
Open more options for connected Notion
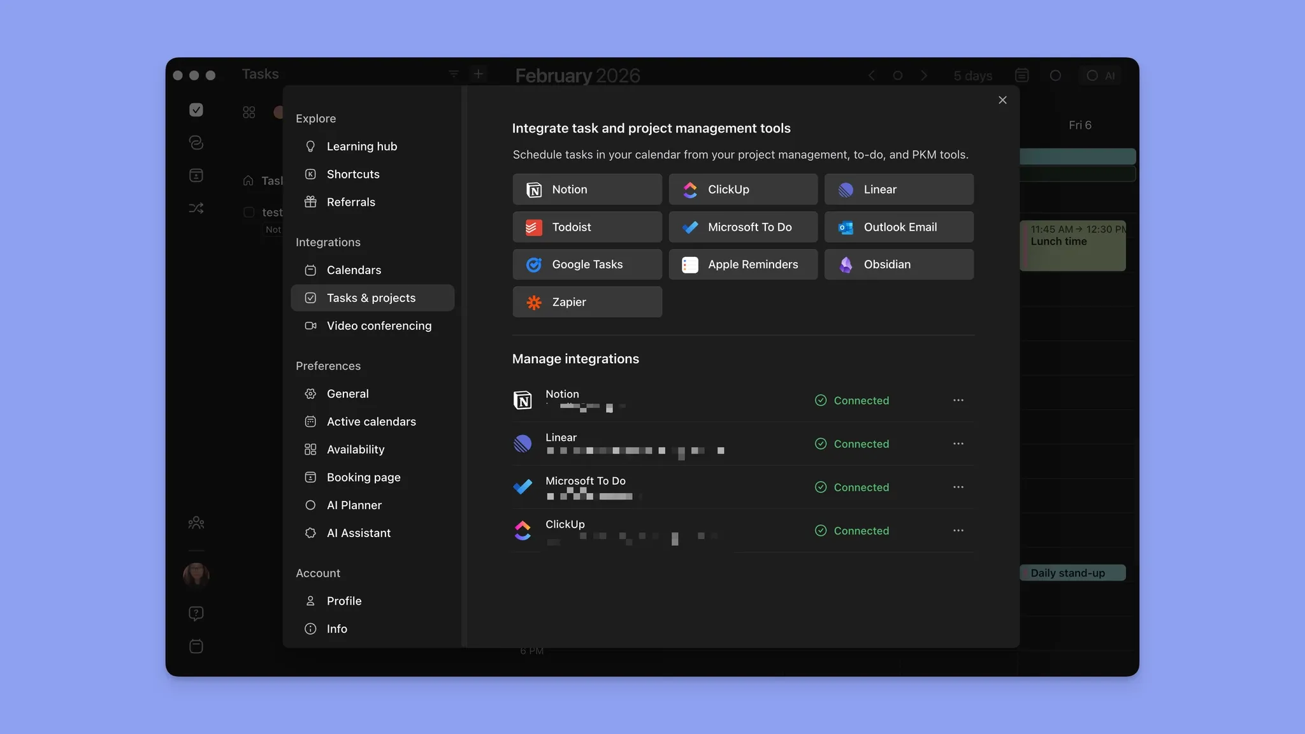coord(958,400)
